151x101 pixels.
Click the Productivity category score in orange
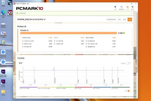tap(82, 38)
